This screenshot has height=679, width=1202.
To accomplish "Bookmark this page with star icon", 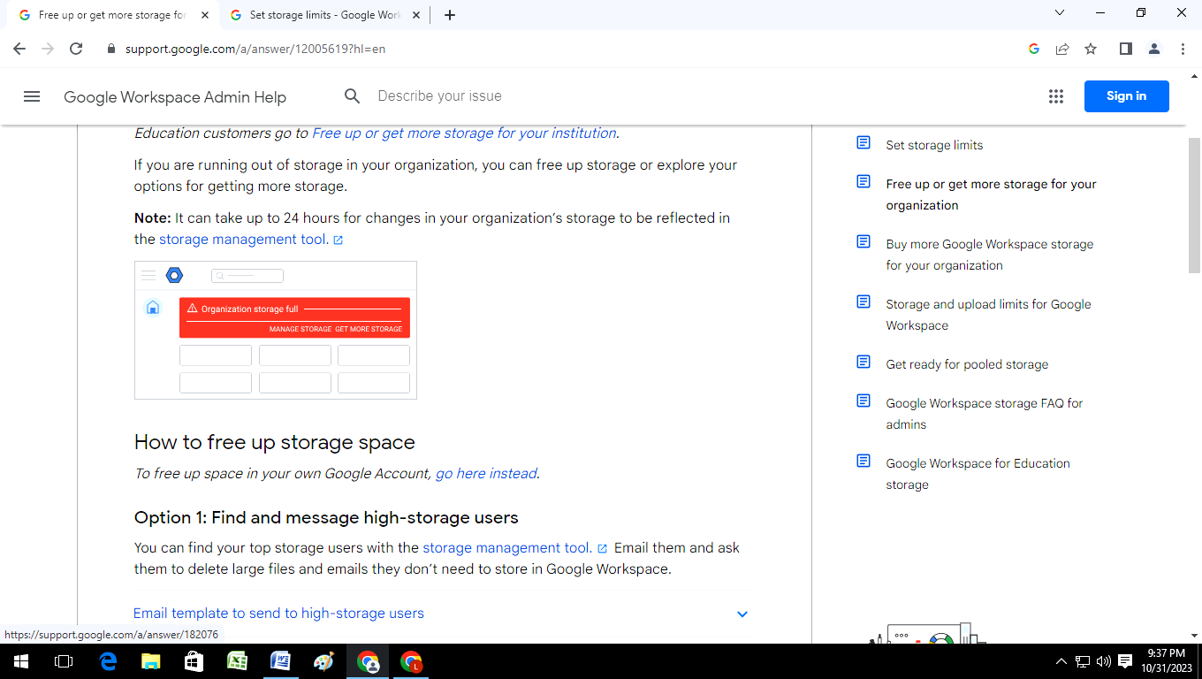I will (1091, 49).
